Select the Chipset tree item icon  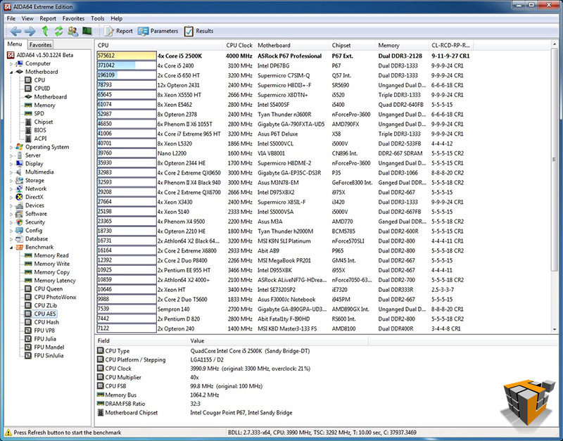coord(28,122)
